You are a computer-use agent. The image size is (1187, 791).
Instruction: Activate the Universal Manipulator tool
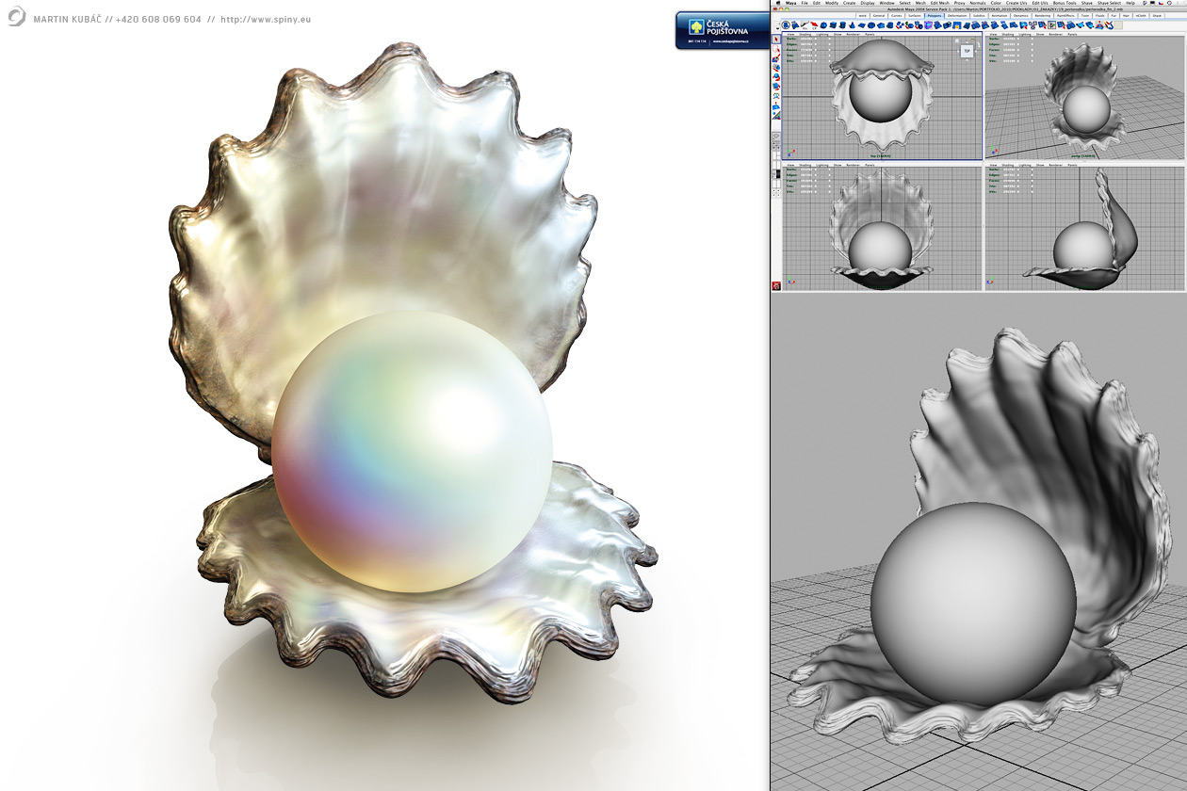tap(776, 96)
